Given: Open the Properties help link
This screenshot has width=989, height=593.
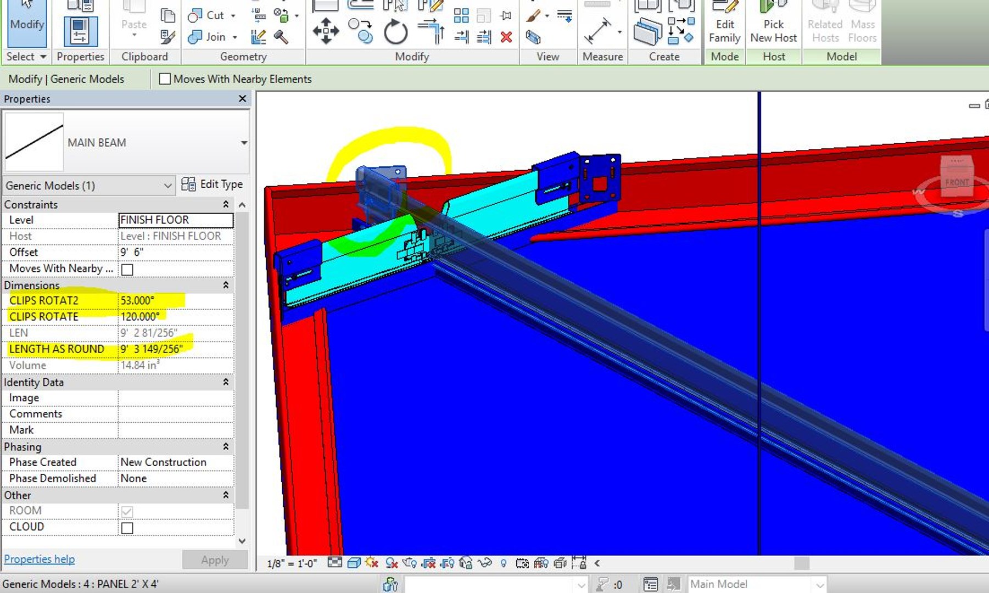Looking at the screenshot, I should tap(40, 559).
